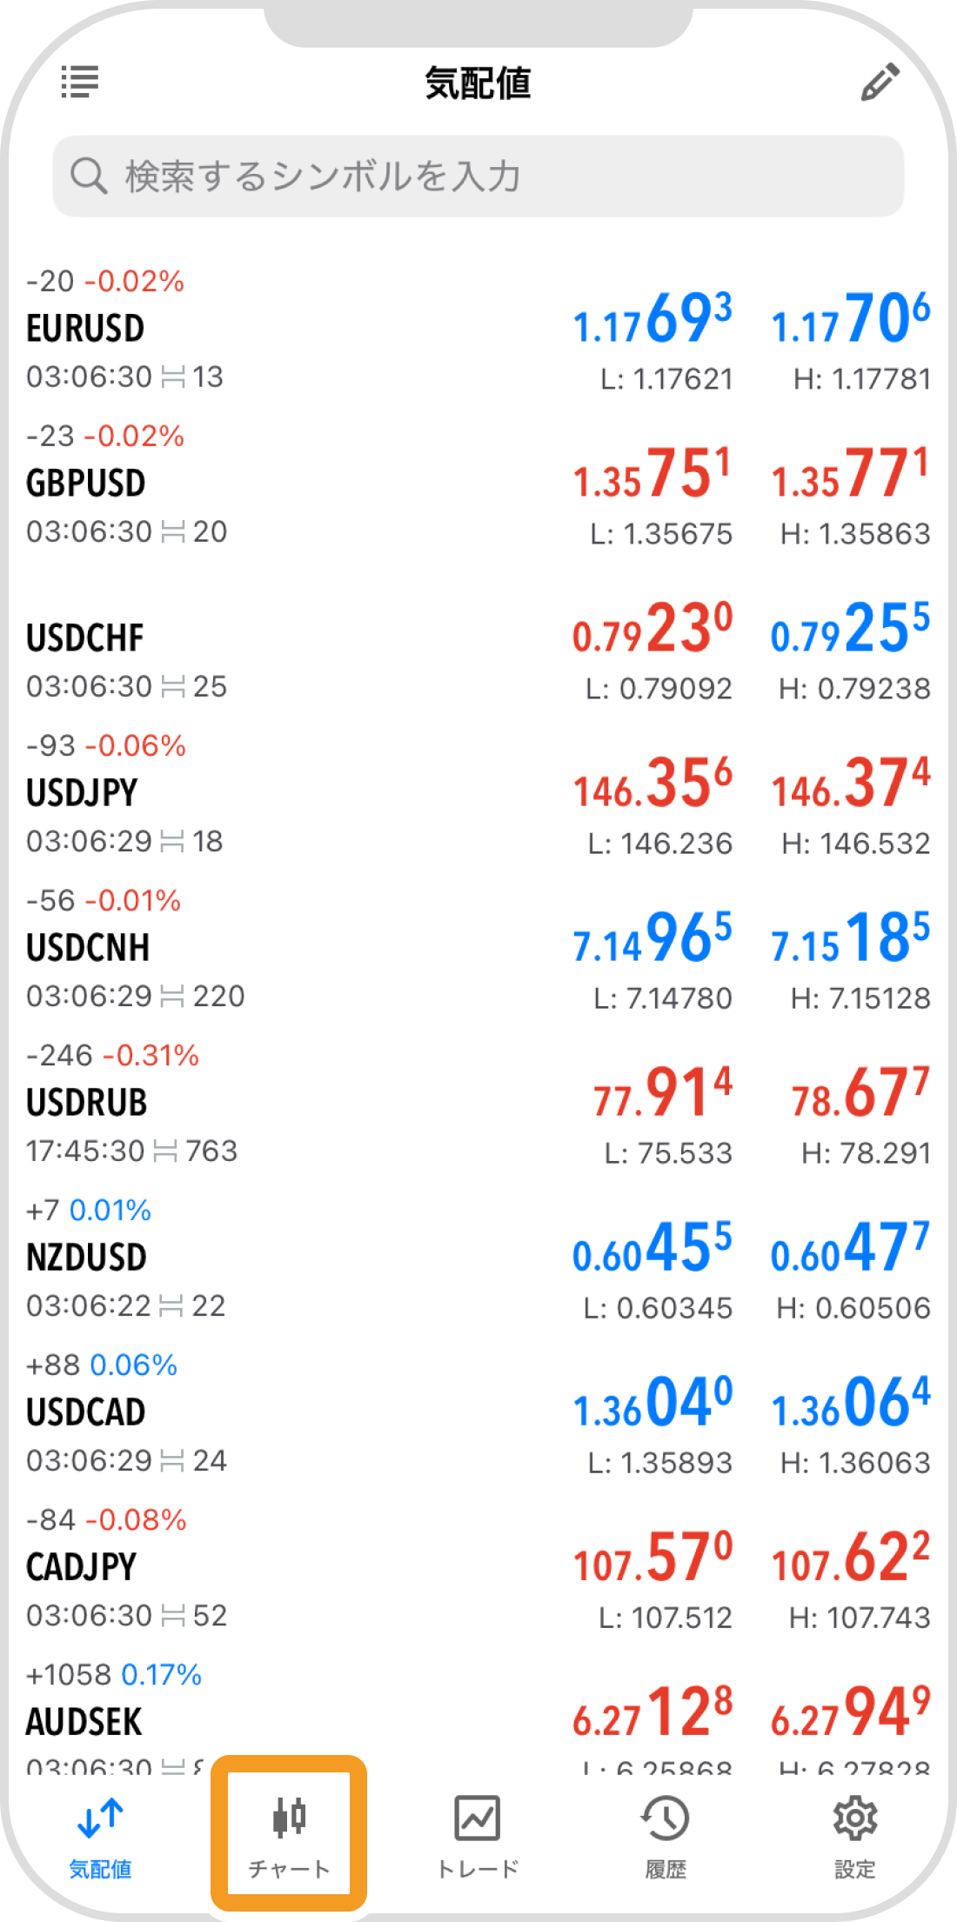Select the USDCAD symbol row

pyautogui.click(x=261, y=1413)
